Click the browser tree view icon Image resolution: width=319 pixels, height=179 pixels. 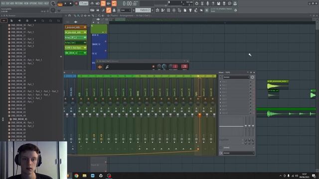tap(179, 10)
